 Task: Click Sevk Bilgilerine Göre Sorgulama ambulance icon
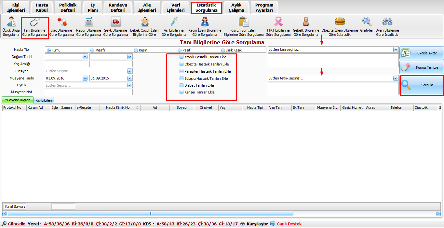coord(115,22)
